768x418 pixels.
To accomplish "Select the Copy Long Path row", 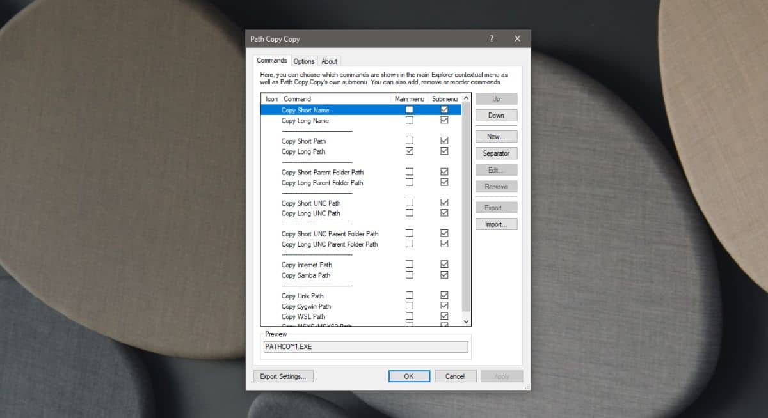I will tap(360, 151).
